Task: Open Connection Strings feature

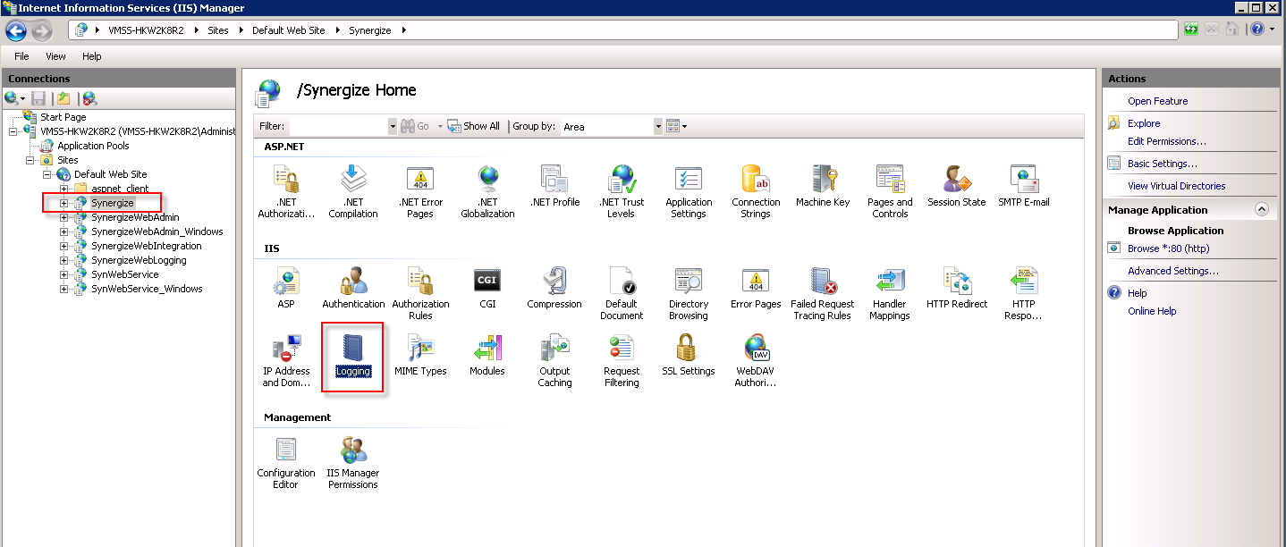Action: pyautogui.click(x=756, y=190)
